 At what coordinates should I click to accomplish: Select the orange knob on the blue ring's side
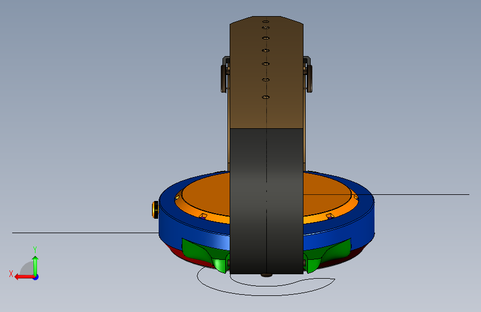[x=155, y=210]
